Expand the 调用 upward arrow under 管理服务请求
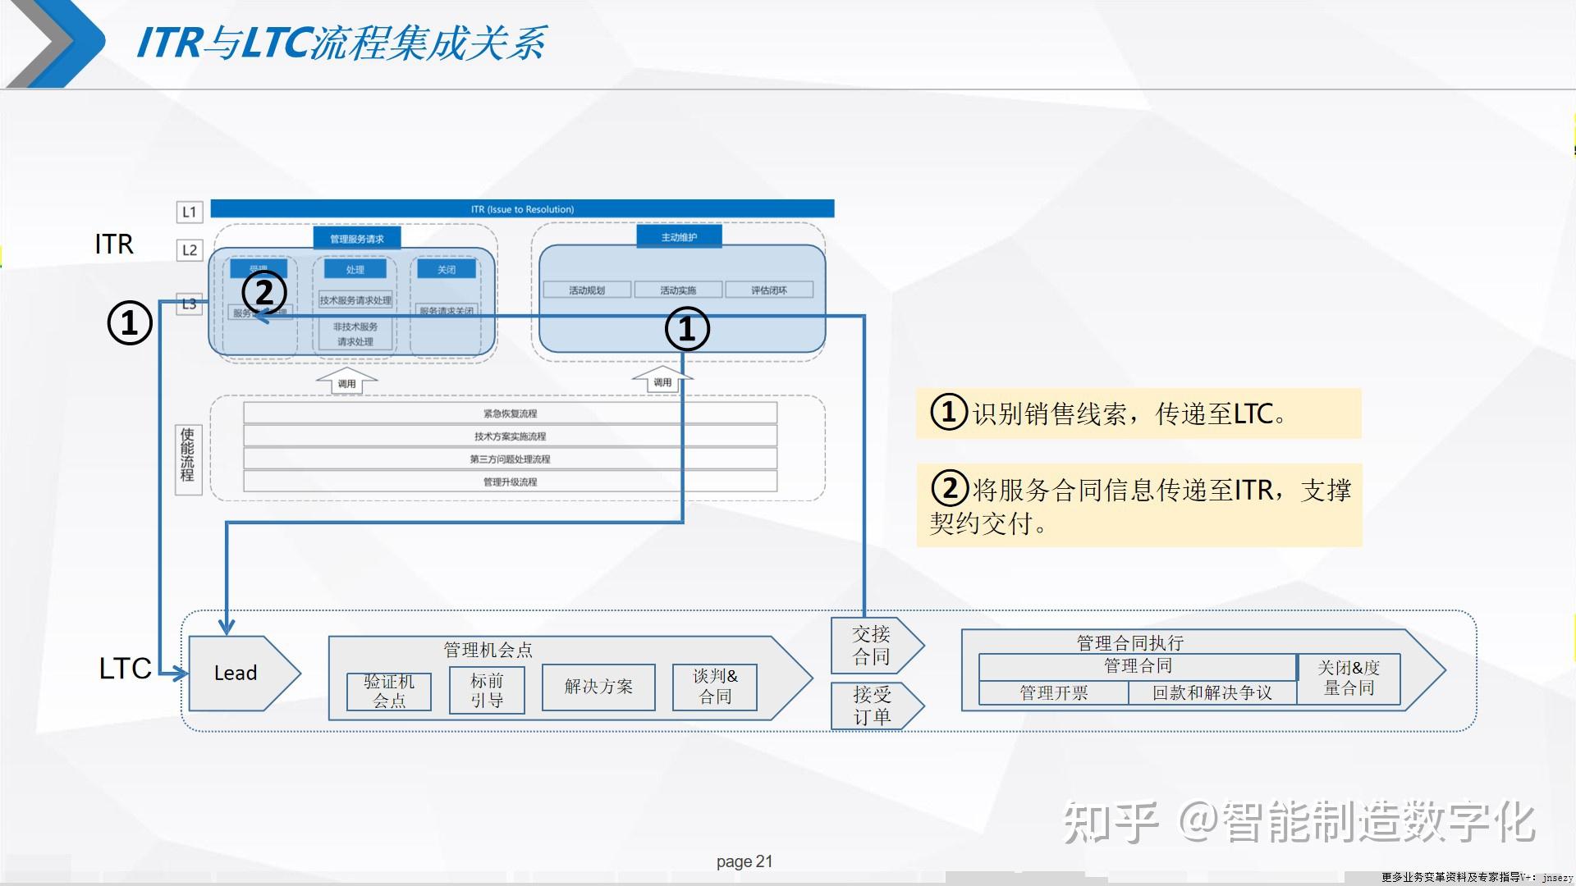 (348, 379)
